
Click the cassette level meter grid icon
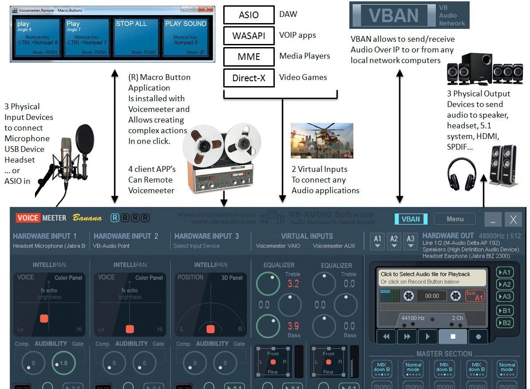(390, 296)
